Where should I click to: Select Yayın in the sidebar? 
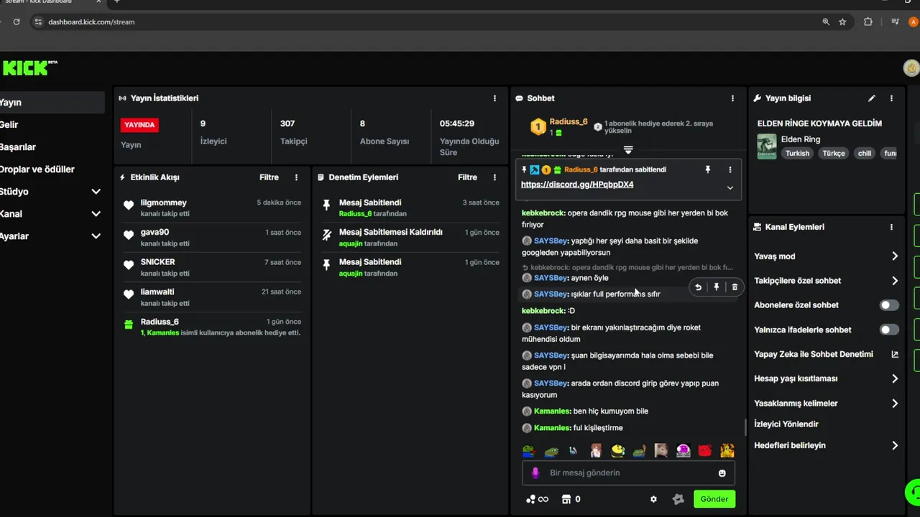pos(52,103)
